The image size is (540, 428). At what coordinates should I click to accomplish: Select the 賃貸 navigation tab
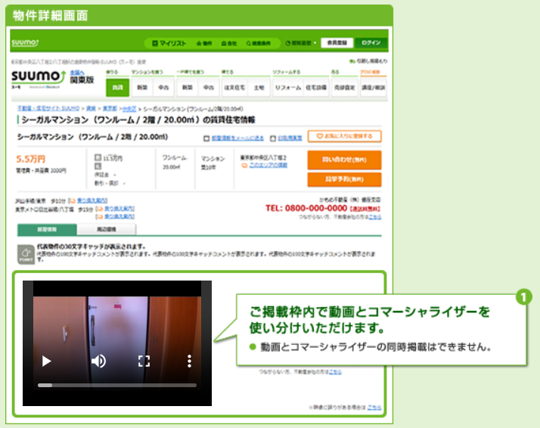click(117, 88)
